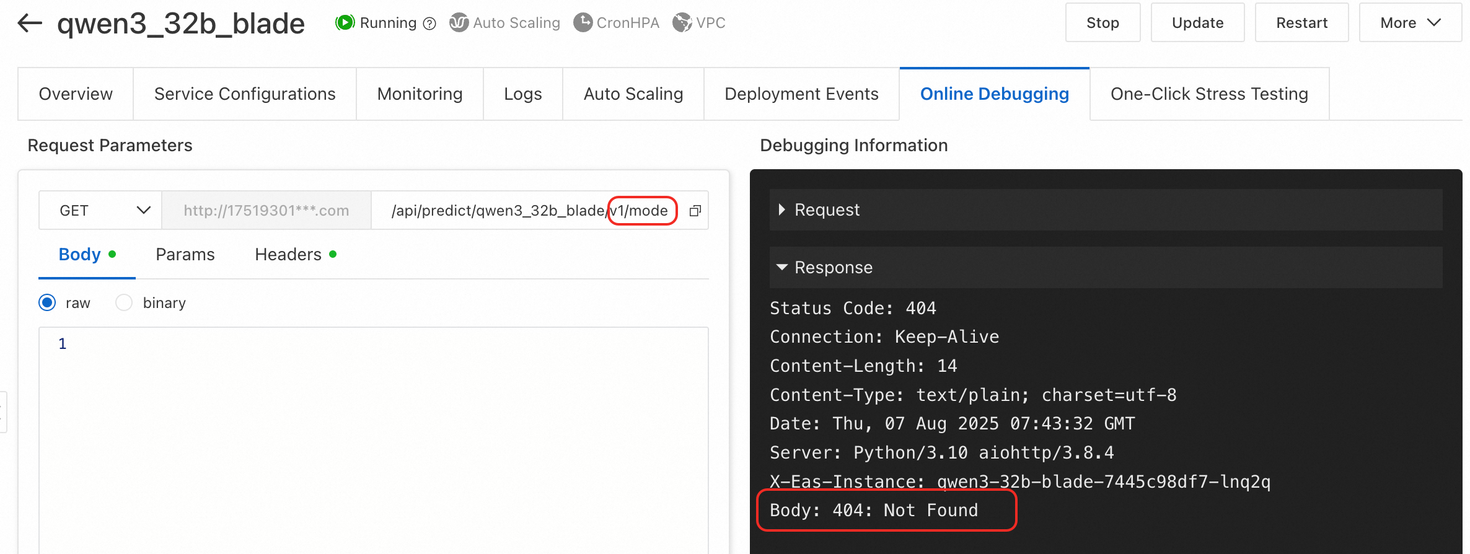
Task: Click the CronHPA clock icon
Action: 583,23
